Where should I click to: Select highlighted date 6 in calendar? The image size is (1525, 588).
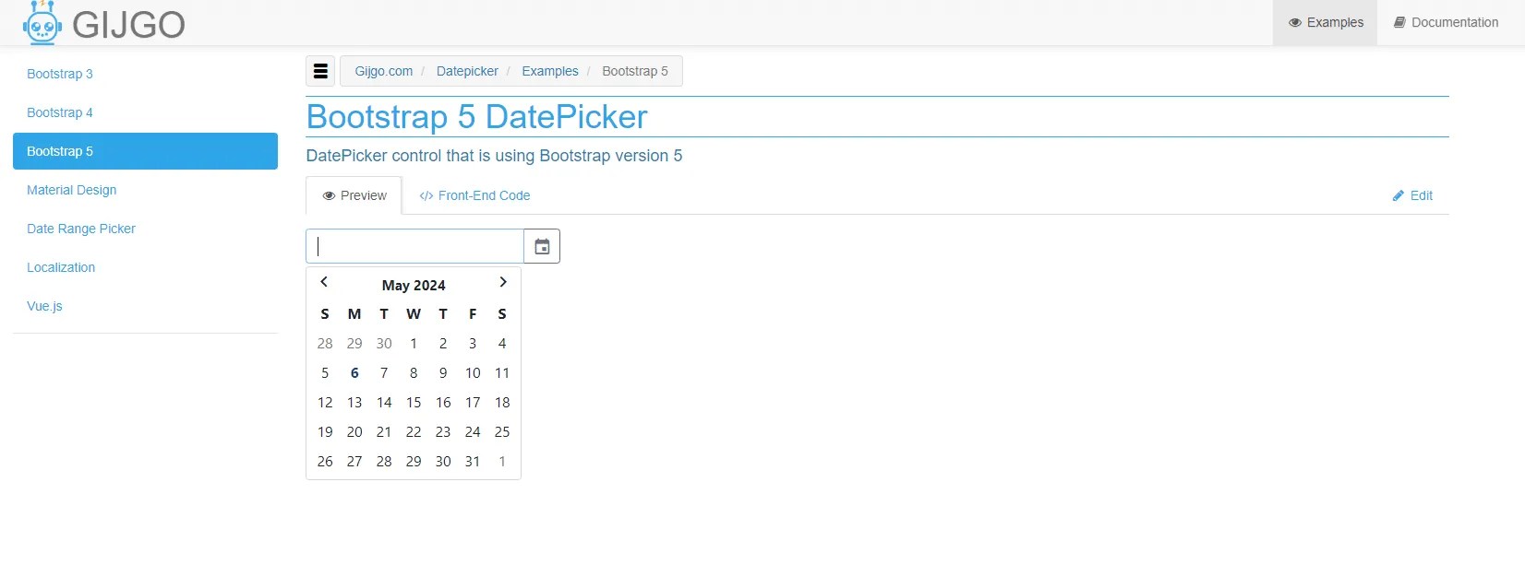click(354, 373)
